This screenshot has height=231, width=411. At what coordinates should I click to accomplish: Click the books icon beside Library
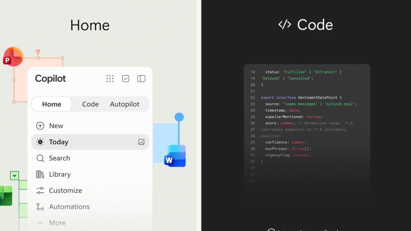point(40,174)
